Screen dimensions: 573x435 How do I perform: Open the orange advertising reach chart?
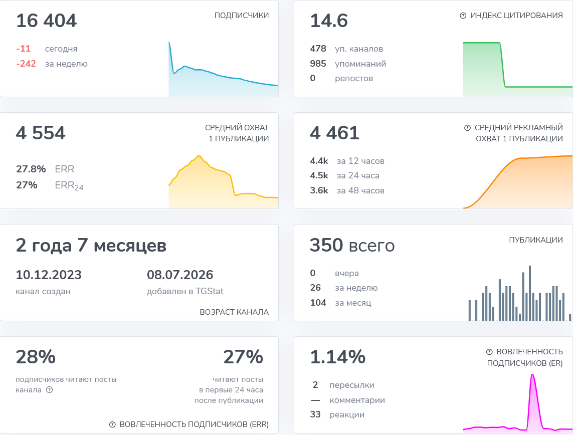pyautogui.click(x=517, y=181)
